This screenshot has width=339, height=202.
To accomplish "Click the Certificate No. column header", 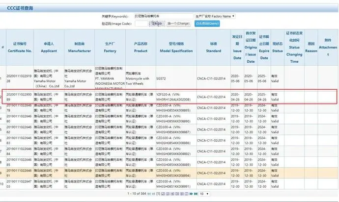I will tap(20, 47).
